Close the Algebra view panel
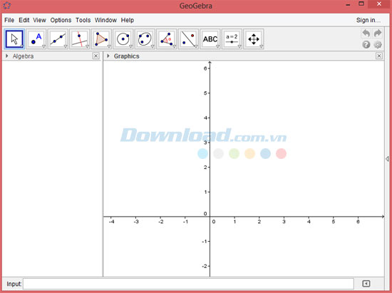 coord(96,56)
